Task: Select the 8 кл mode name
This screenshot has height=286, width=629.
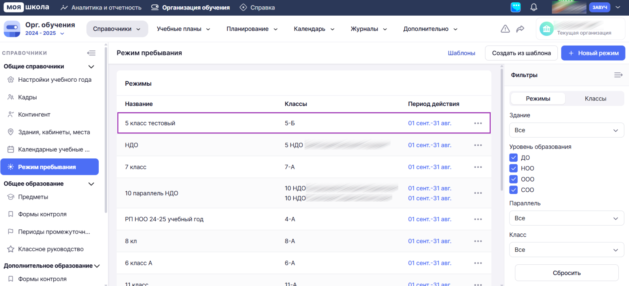Action: 131,241
